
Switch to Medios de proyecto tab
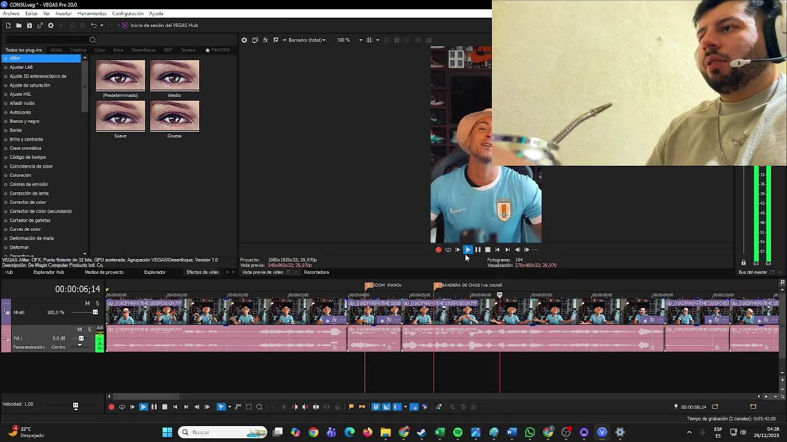point(104,272)
